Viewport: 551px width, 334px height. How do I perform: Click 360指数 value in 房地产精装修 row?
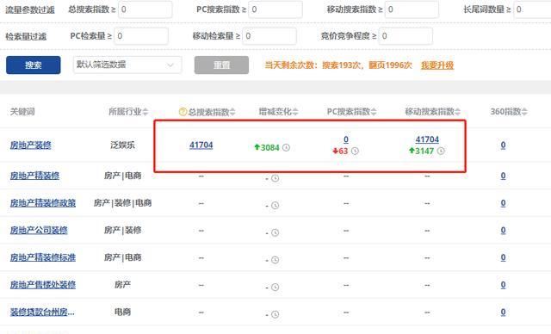click(x=503, y=176)
